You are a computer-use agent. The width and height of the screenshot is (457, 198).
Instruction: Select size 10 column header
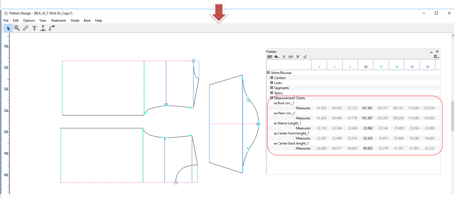coord(365,67)
